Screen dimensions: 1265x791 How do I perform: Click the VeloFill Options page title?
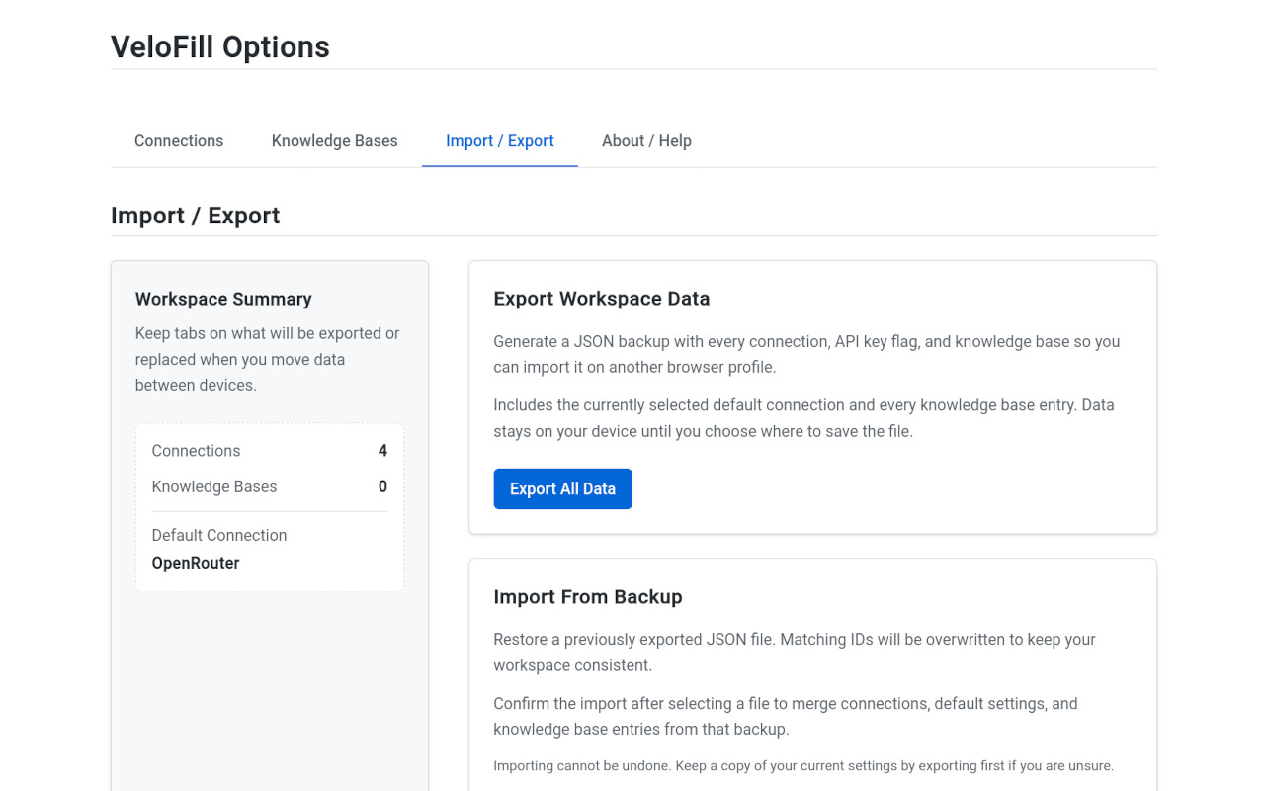pos(219,46)
